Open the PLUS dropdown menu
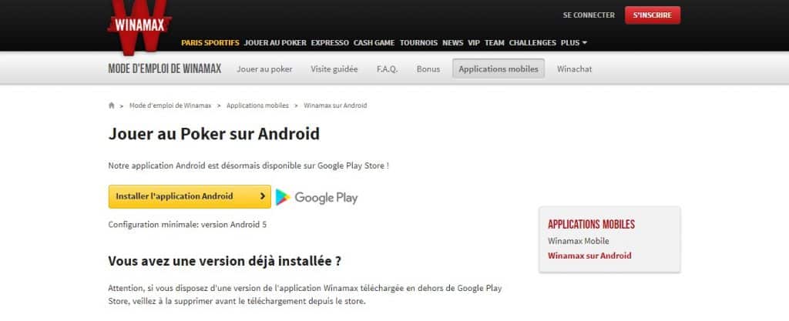This screenshot has height=321, width=789. coord(573,42)
